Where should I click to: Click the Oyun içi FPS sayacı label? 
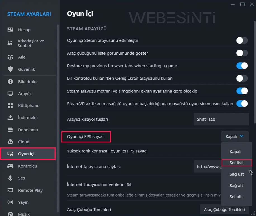pos(86,137)
